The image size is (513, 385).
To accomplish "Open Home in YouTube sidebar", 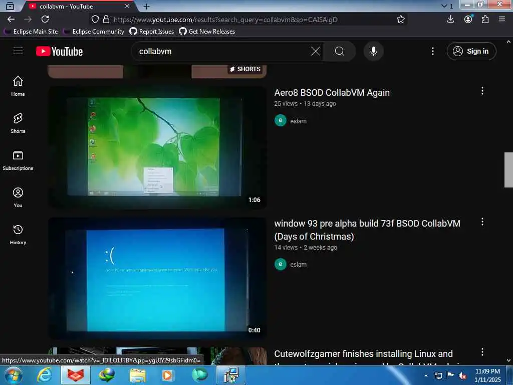I will (x=18, y=86).
